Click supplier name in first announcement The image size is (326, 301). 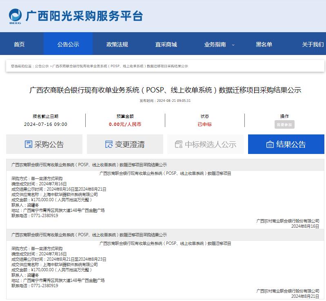pyautogui.click(x=70, y=195)
